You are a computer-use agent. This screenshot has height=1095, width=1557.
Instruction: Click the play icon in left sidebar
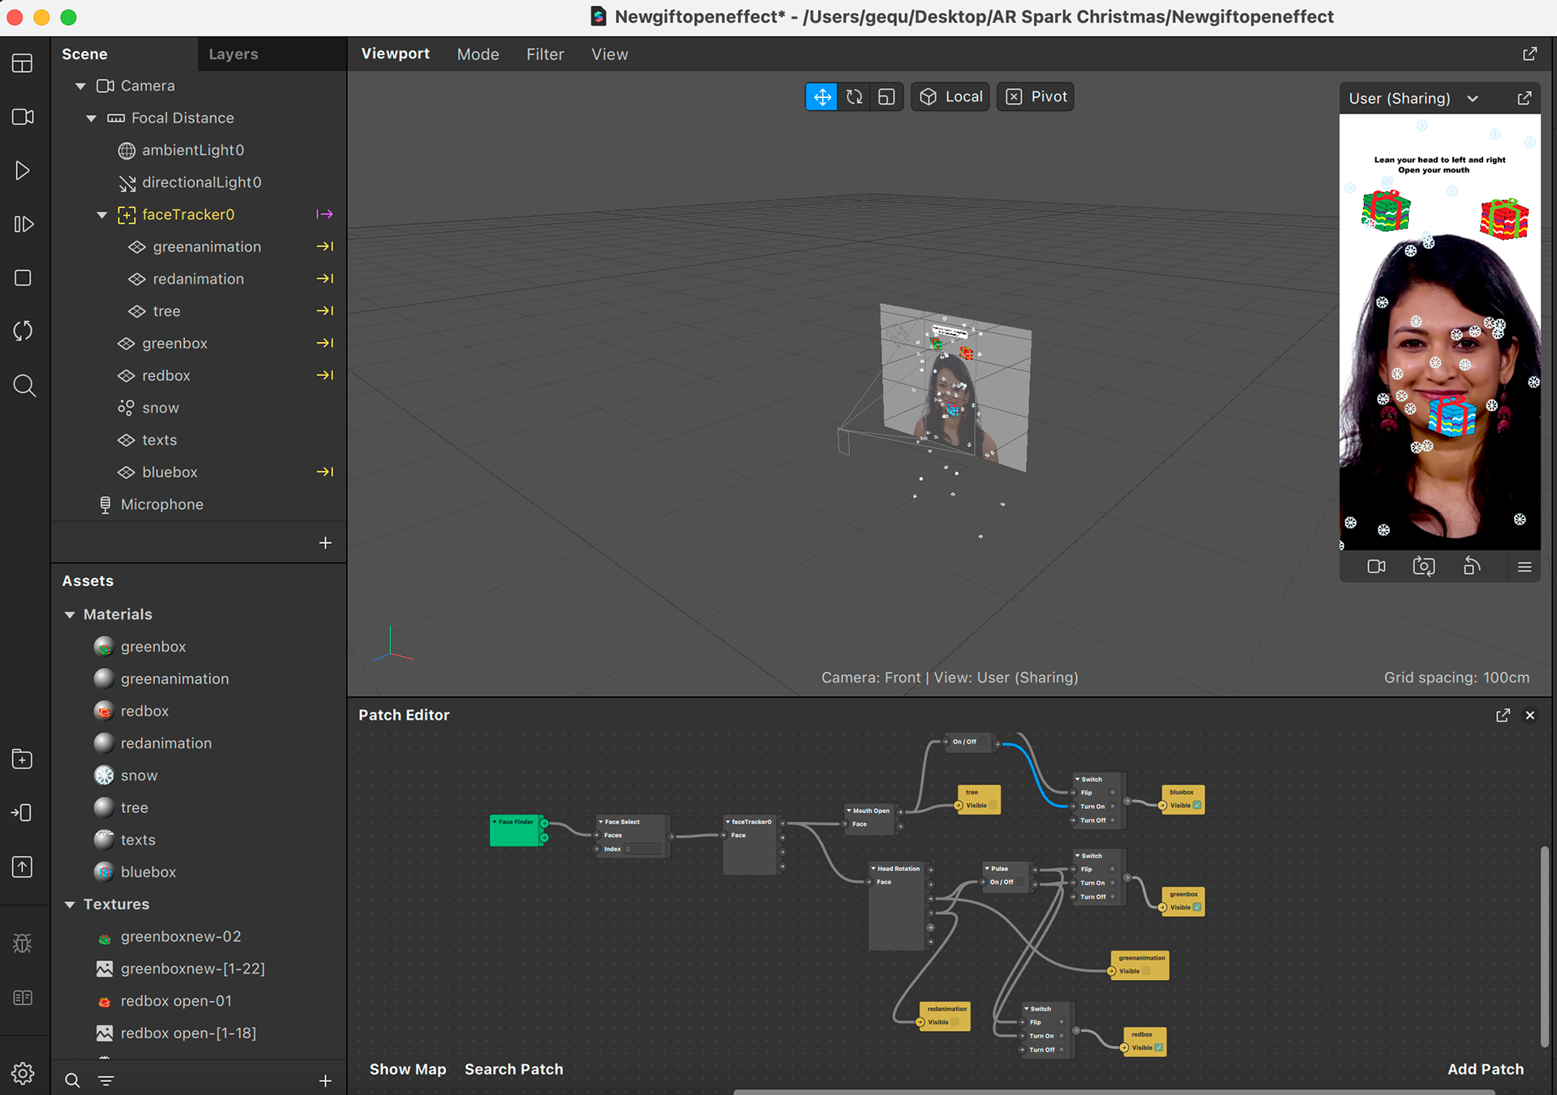pyautogui.click(x=23, y=170)
